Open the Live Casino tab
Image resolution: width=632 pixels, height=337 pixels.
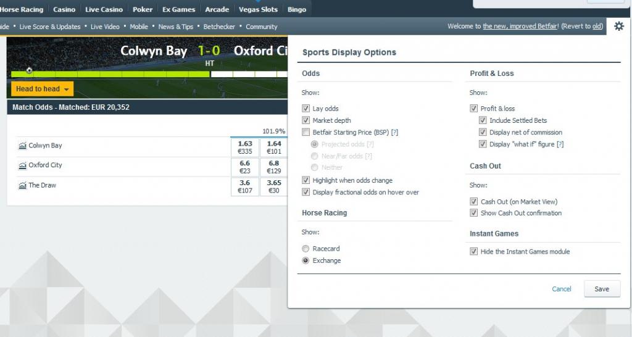[x=104, y=9]
